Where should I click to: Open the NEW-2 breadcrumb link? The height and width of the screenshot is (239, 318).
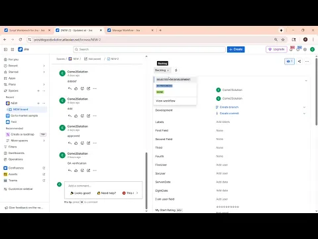tap(113, 59)
